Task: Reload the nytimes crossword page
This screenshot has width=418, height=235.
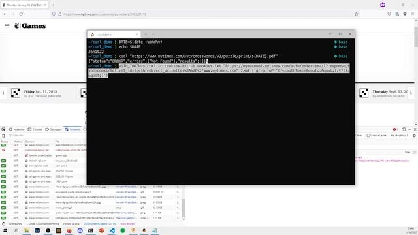Action: coord(21,14)
